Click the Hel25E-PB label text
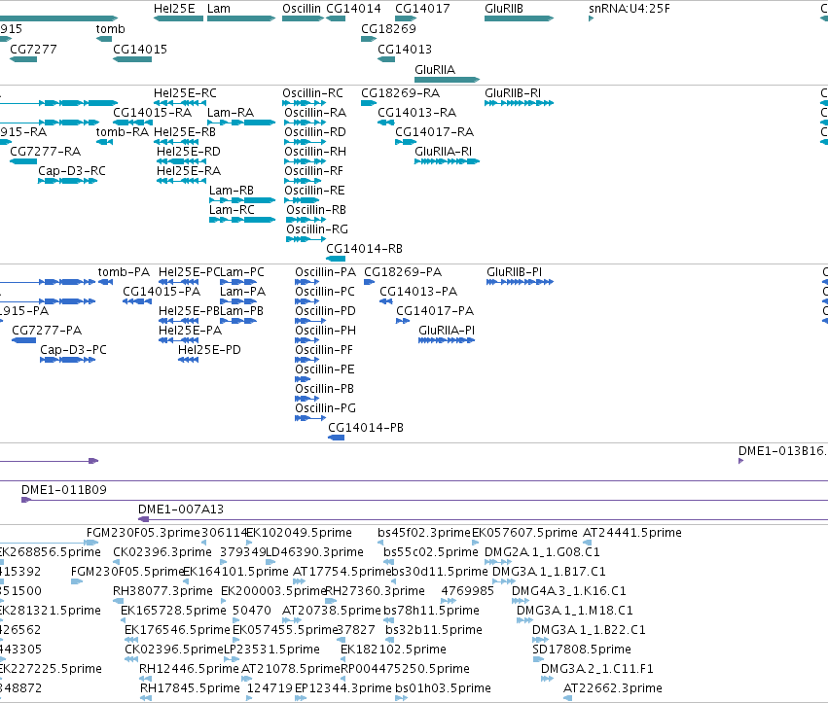 pyautogui.click(x=189, y=311)
